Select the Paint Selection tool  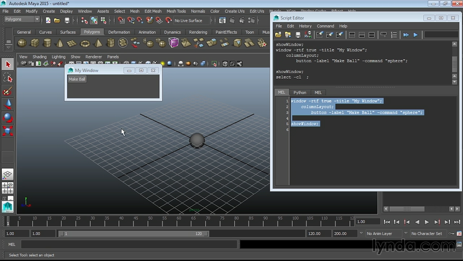point(8,91)
